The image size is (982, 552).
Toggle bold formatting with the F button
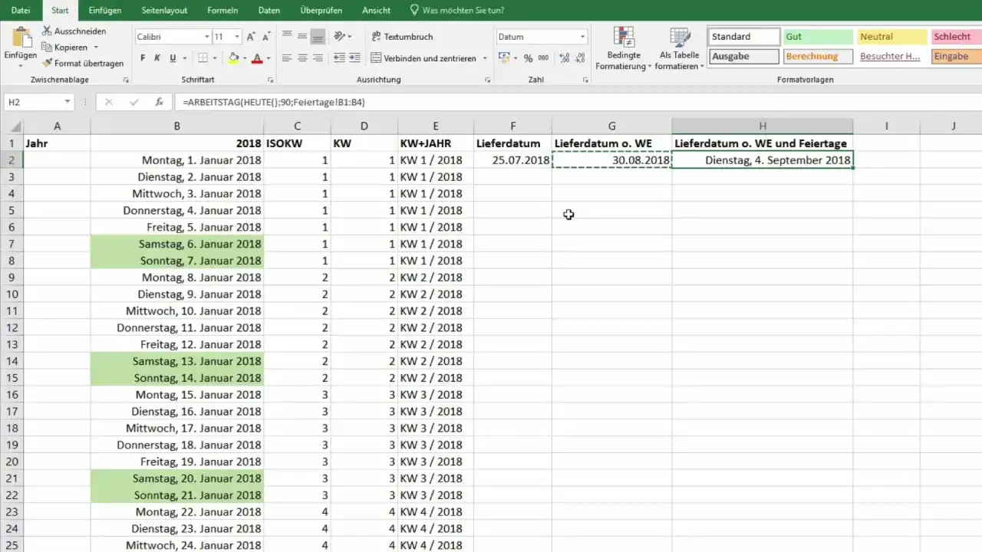click(143, 58)
